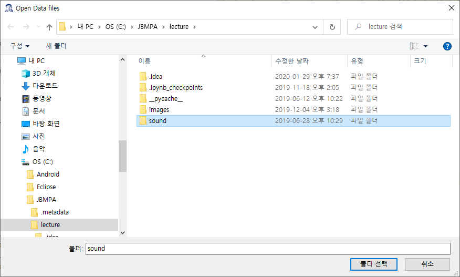Expand chevron between OS (C:) and JBMPA
Viewport: 460px width, 277px height.
click(132, 27)
